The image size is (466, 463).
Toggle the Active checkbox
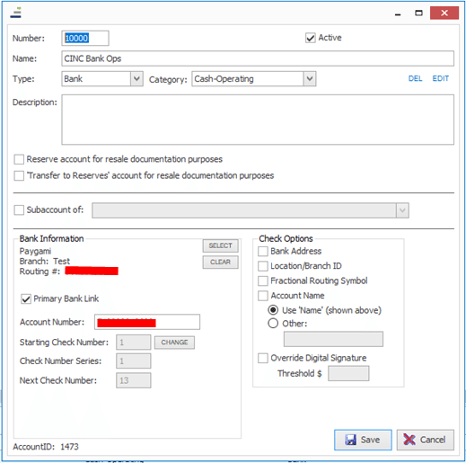[311, 38]
